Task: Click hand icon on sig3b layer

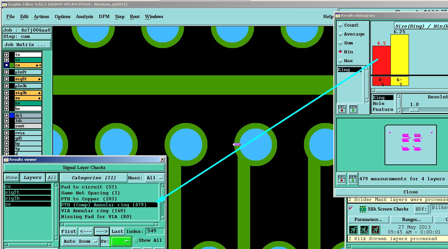Action: pos(39,93)
